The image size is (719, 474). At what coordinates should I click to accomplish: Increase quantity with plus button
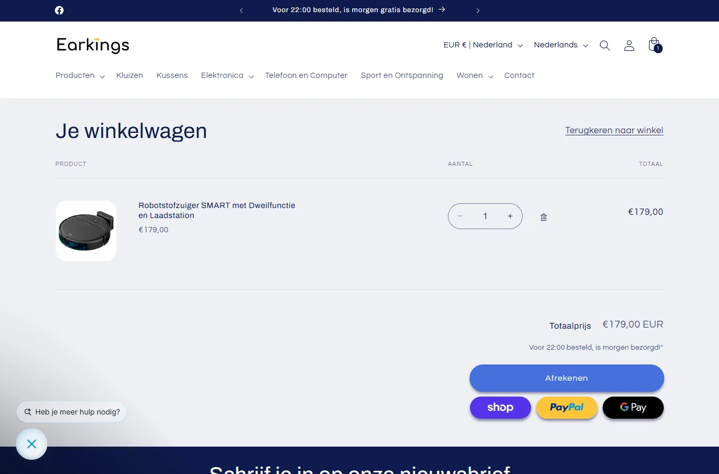pyautogui.click(x=510, y=216)
